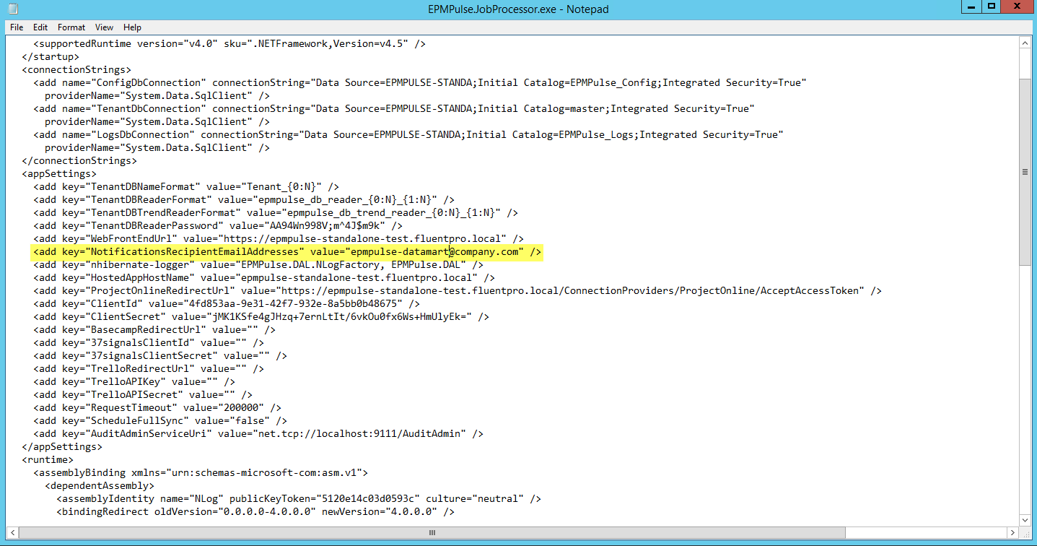Click the publicKeyToken value 5120e14c03d0593c
This screenshot has height=546, width=1037.
pos(368,498)
